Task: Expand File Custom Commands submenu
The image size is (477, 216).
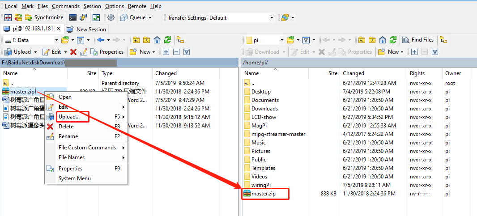Action: [86, 148]
